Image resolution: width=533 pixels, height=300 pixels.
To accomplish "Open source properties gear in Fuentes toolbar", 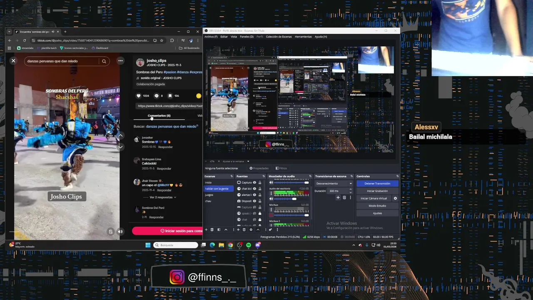I will [x=251, y=230].
